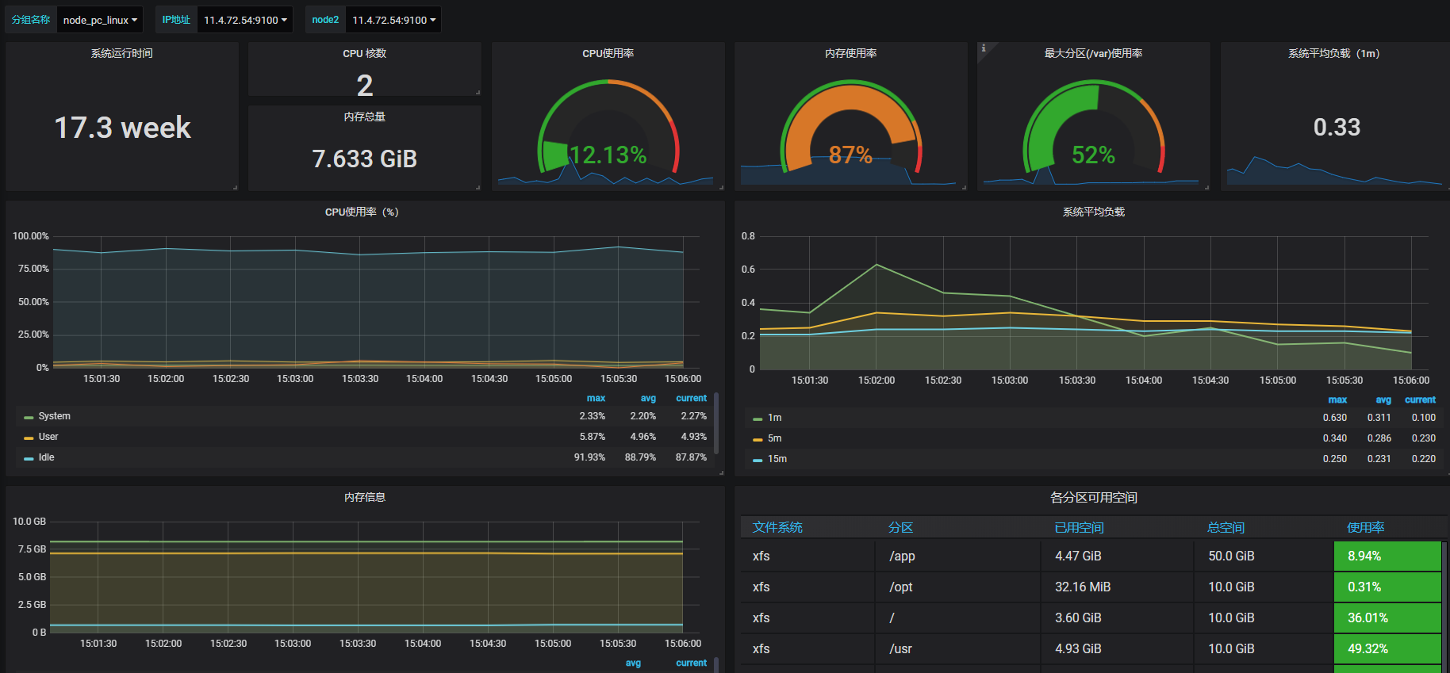Viewport: 1450px width, 673px height.
Task: Sort table by 使用率 column header
Action: tap(1365, 527)
